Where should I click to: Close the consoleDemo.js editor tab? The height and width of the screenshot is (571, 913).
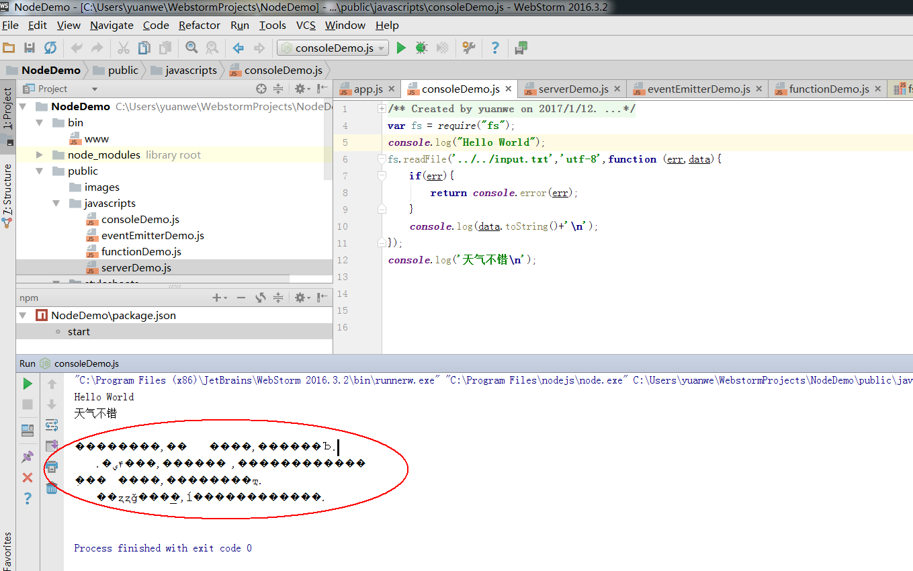pos(509,89)
